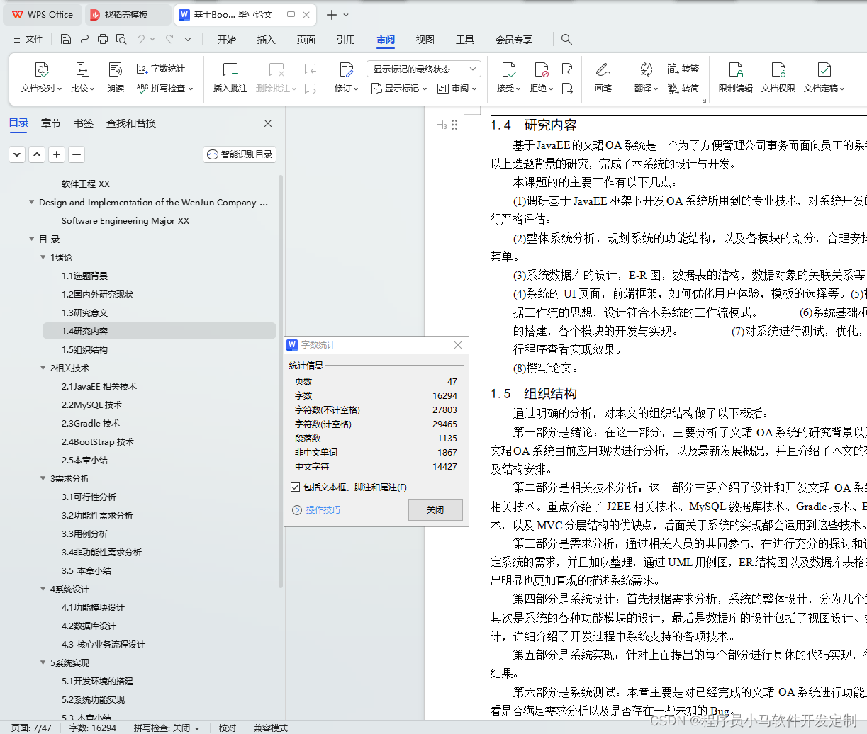Open the 翻译 translate tool
Screen dimensions: 867x734
tap(642, 78)
